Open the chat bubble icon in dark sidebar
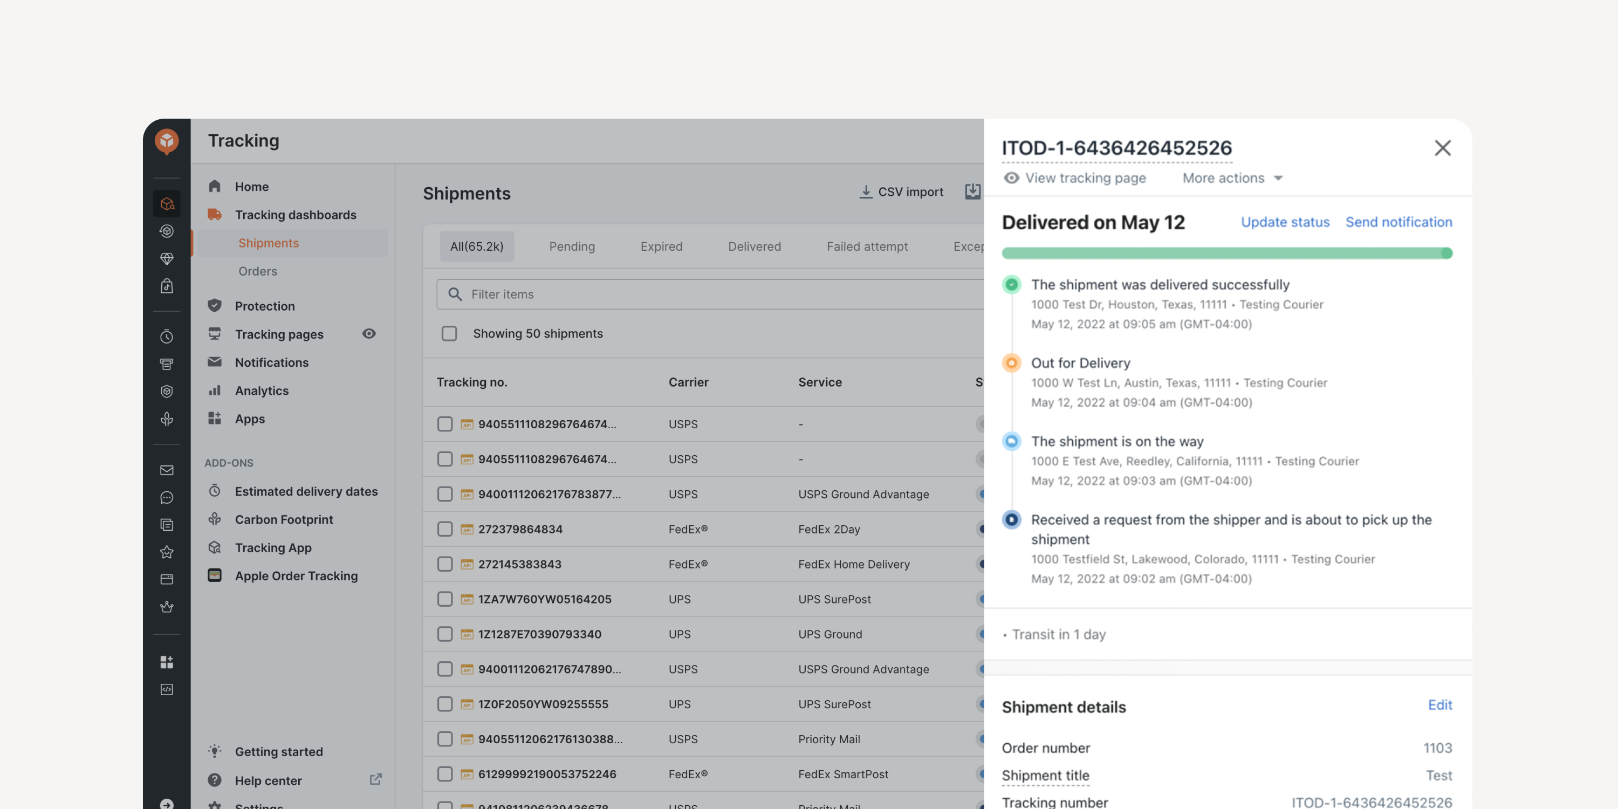The width and height of the screenshot is (1618, 809). (x=167, y=497)
